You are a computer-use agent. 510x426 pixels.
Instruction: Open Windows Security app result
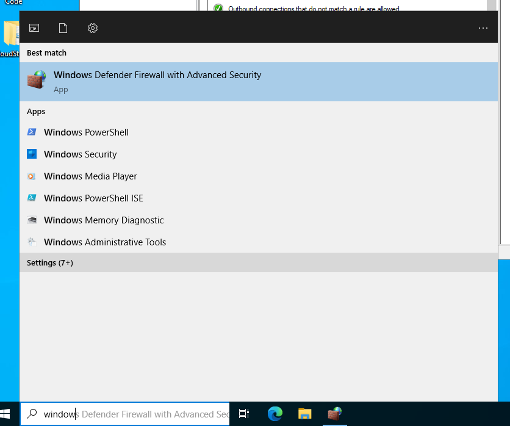pos(259,154)
